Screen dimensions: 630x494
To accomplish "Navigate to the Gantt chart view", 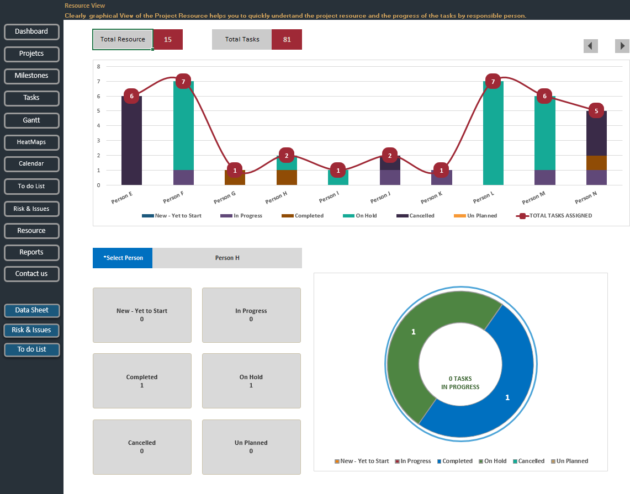I will click(31, 120).
